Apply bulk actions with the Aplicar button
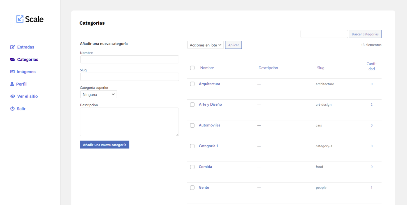Viewport: 407px width, 205px height. pos(233,45)
